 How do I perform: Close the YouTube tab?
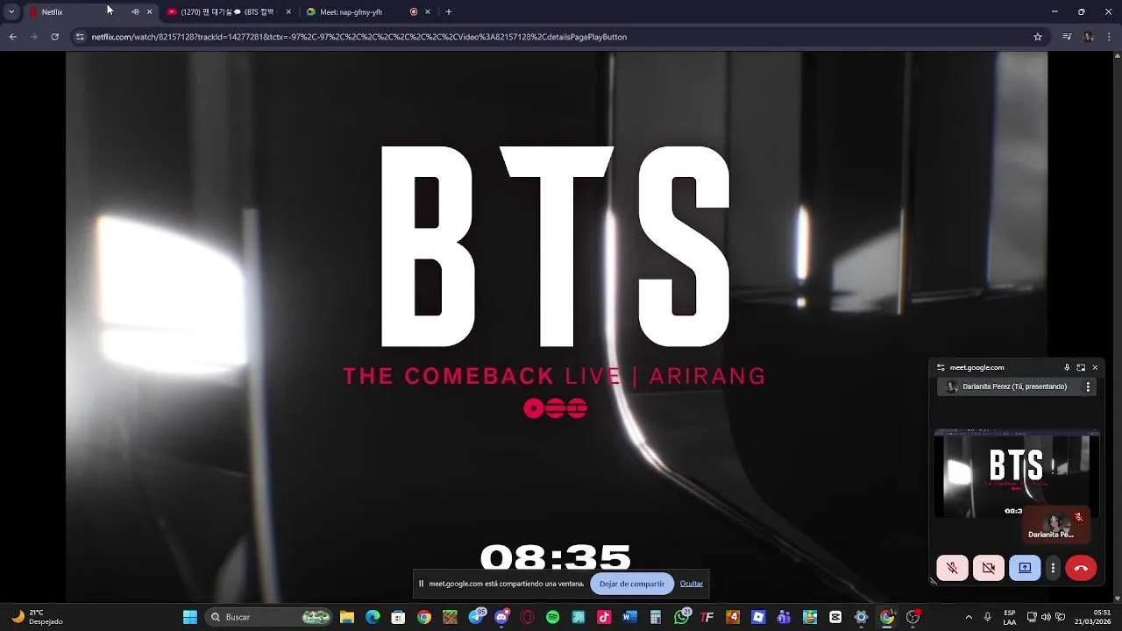[288, 12]
